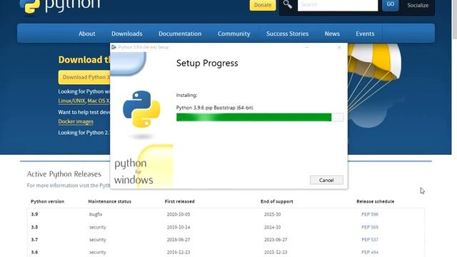Click the Download Python yellow button

pos(84,77)
